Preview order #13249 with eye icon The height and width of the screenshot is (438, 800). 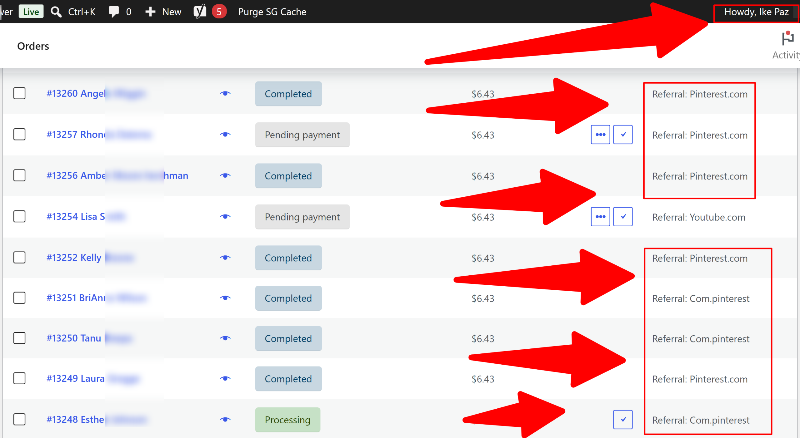(225, 378)
